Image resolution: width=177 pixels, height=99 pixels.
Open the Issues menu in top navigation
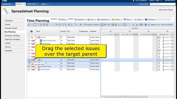(x=45, y=4)
